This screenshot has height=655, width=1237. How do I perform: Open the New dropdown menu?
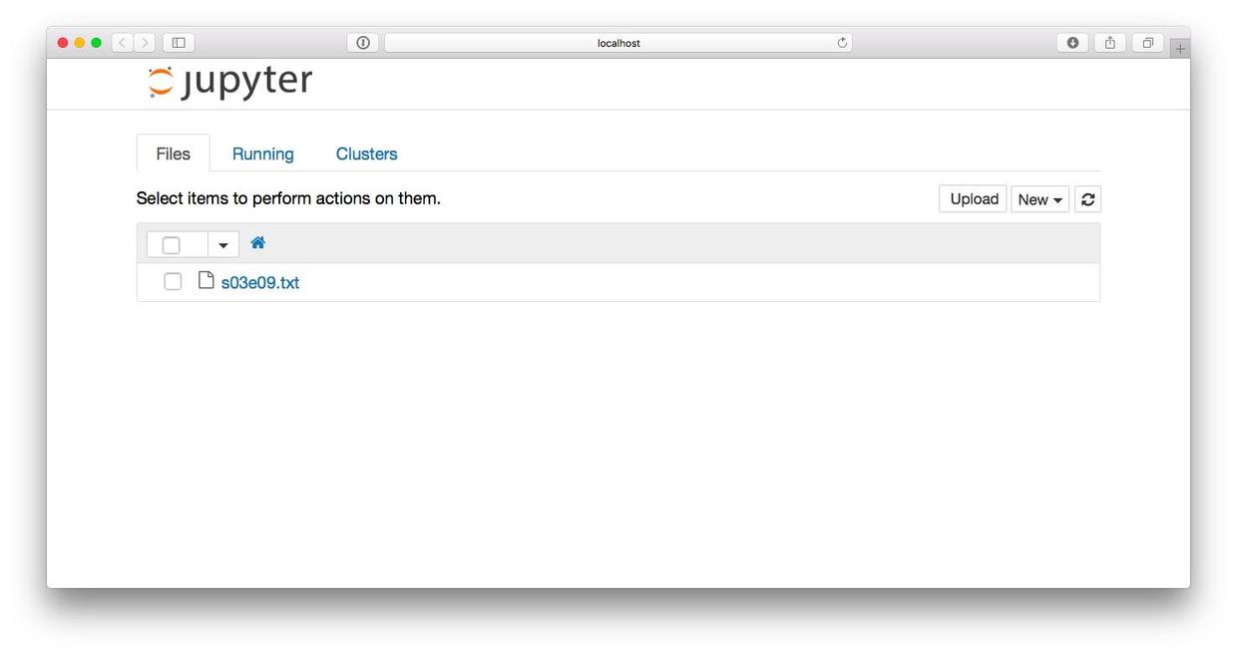point(1039,199)
